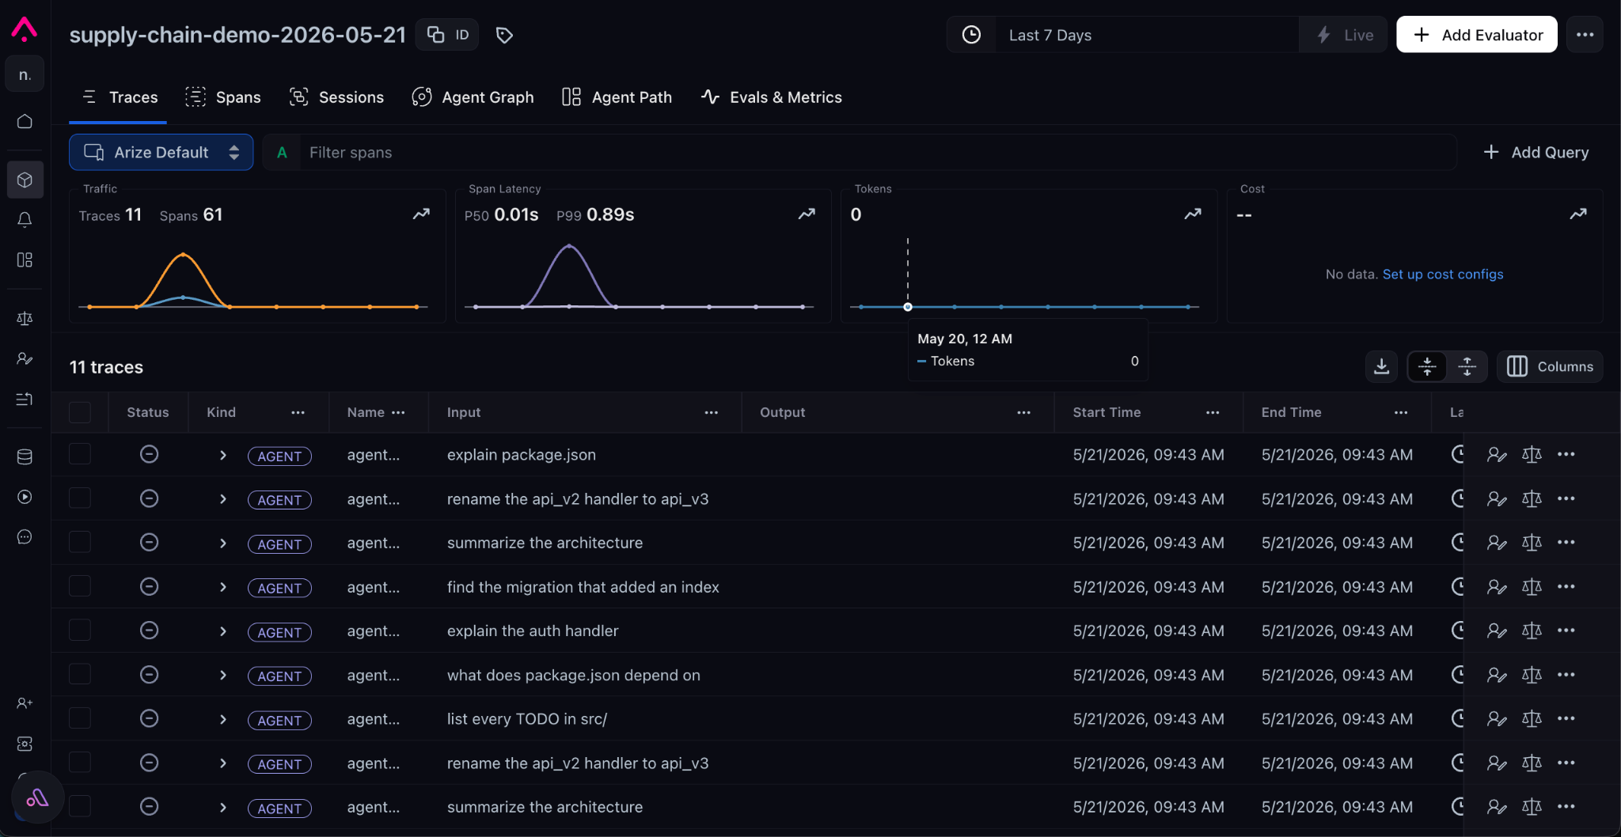Copy the project ID

pos(447,35)
